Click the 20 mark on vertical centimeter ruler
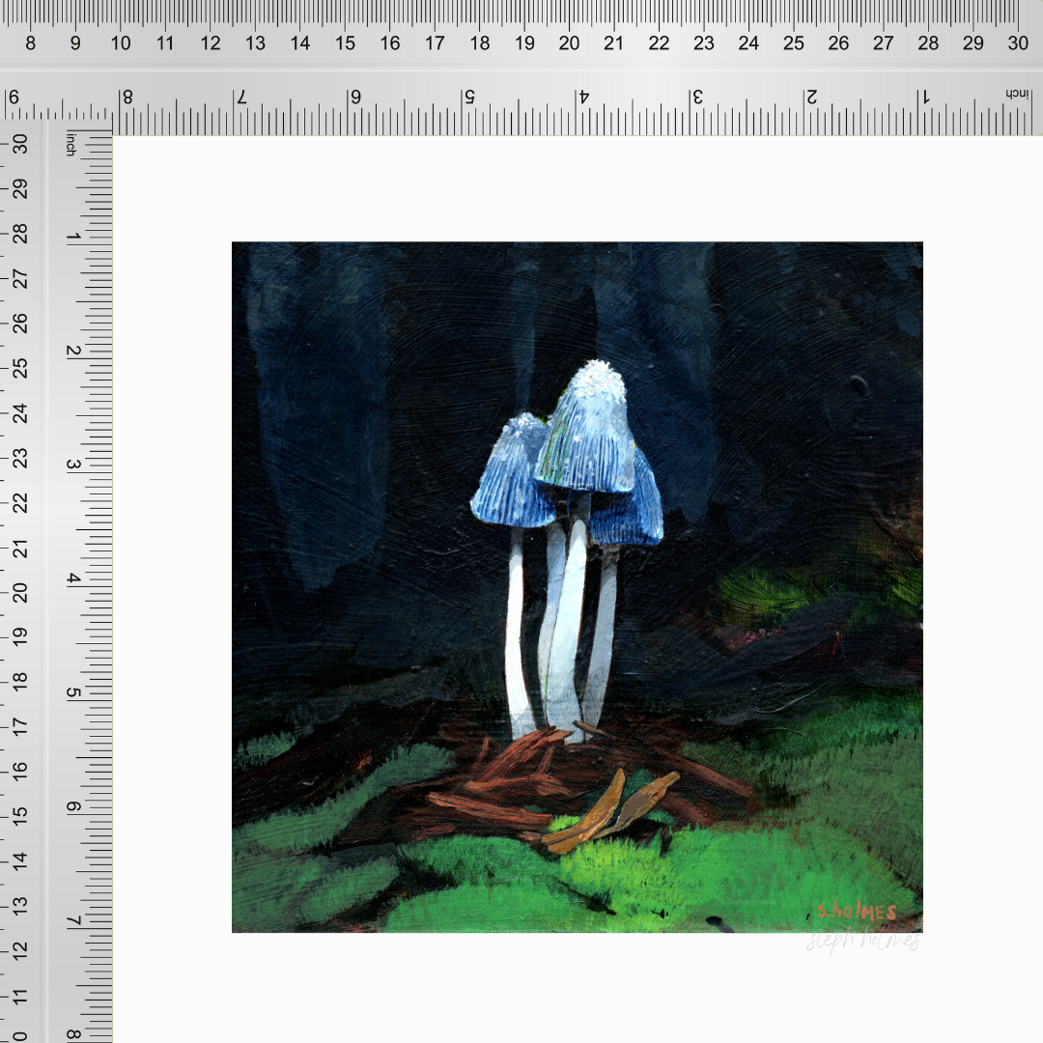Image resolution: width=1043 pixels, height=1043 pixels. [x=18, y=591]
